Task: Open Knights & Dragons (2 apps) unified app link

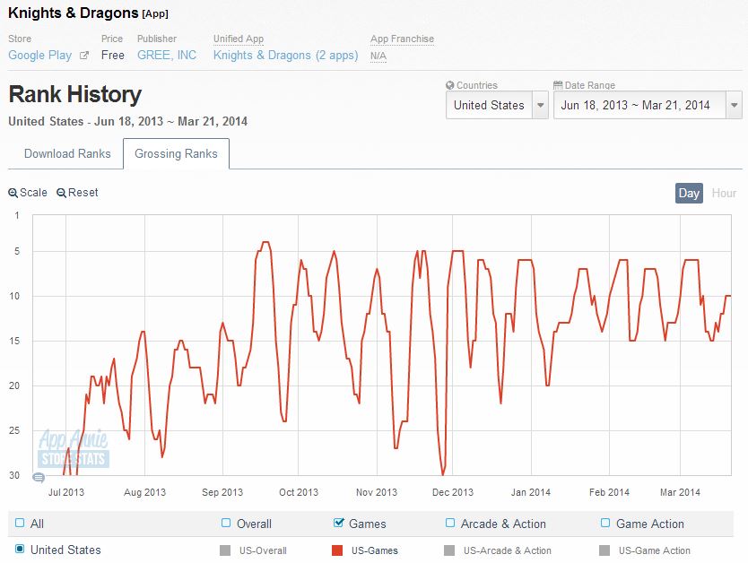Action: click(x=285, y=56)
